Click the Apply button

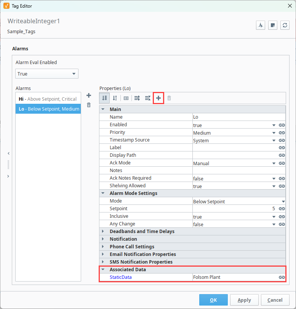244,300
